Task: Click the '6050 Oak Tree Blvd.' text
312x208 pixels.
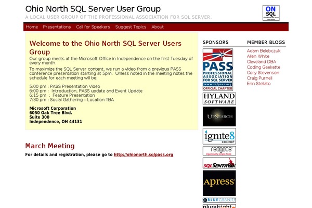Action: point(51,113)
